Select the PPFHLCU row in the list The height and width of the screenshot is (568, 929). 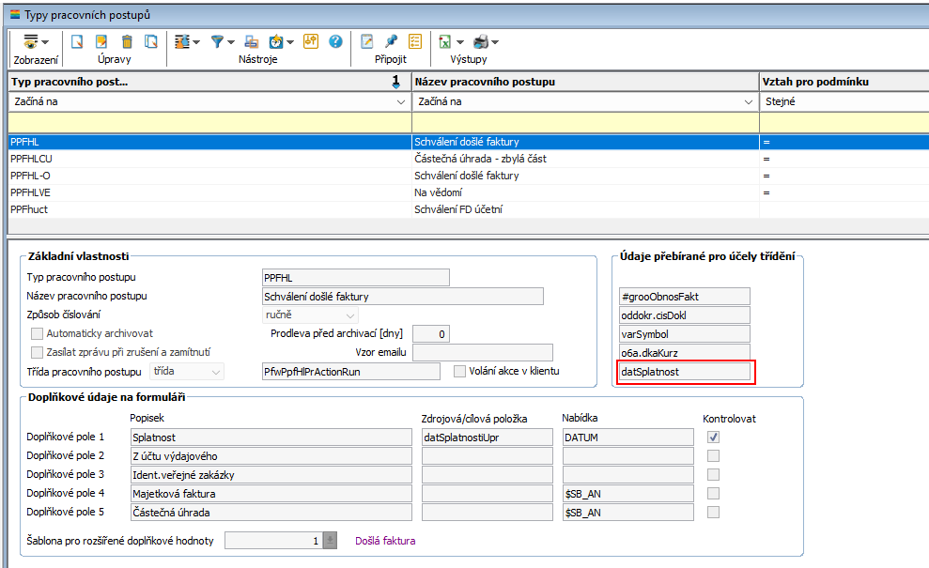207,159
